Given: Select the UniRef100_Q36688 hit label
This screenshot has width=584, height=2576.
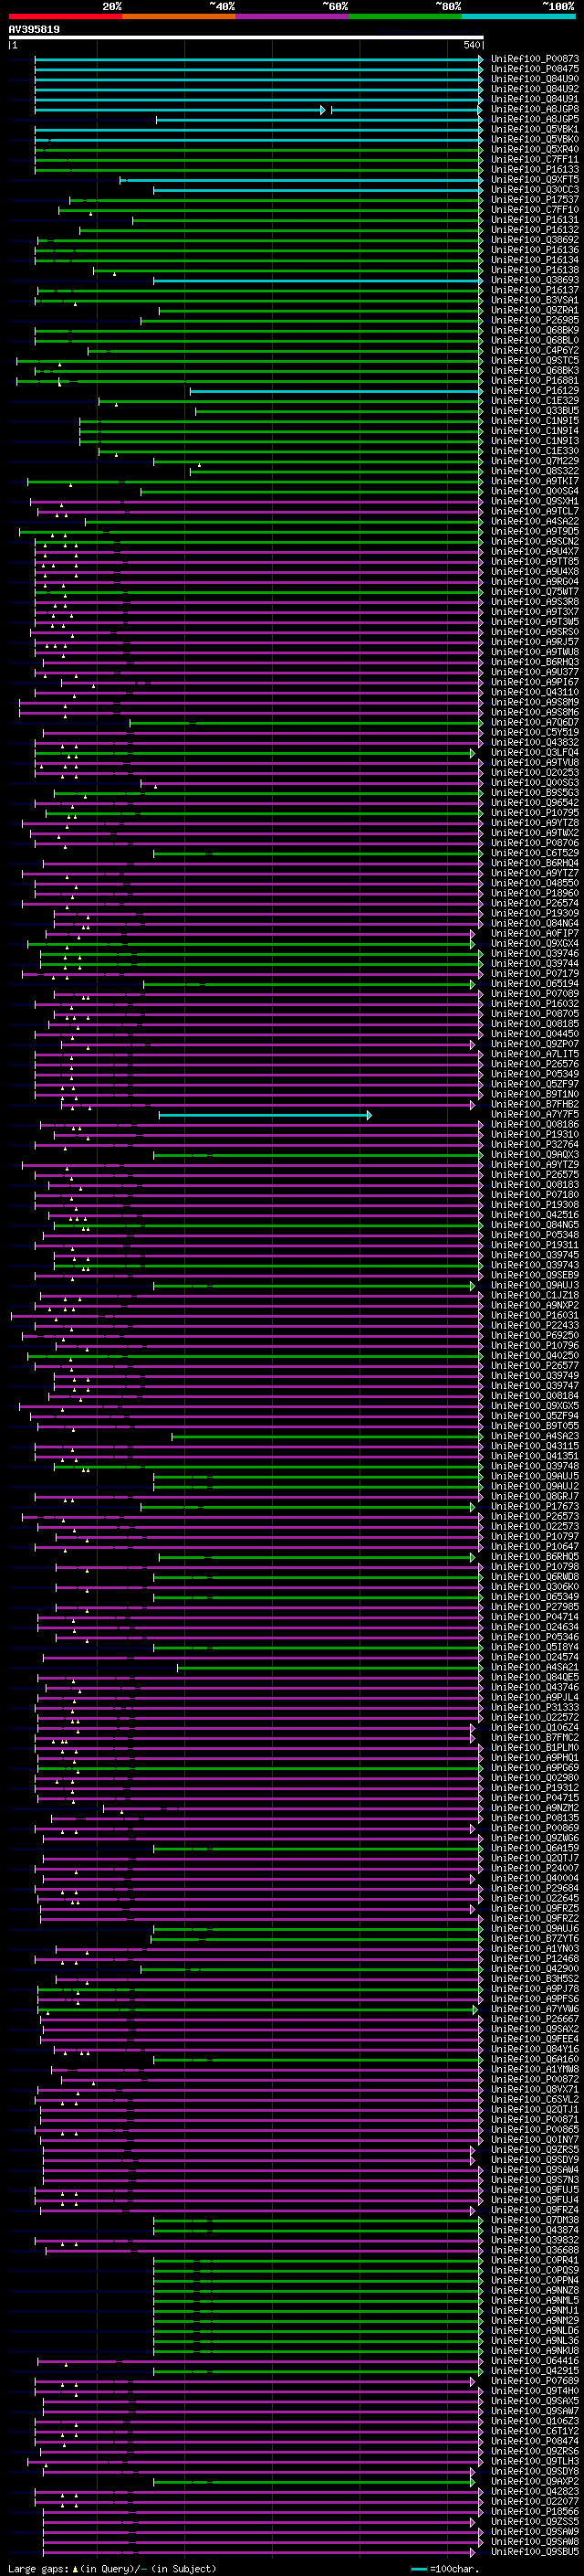Looking at the screenshot, I should [x=535, y=2250].
